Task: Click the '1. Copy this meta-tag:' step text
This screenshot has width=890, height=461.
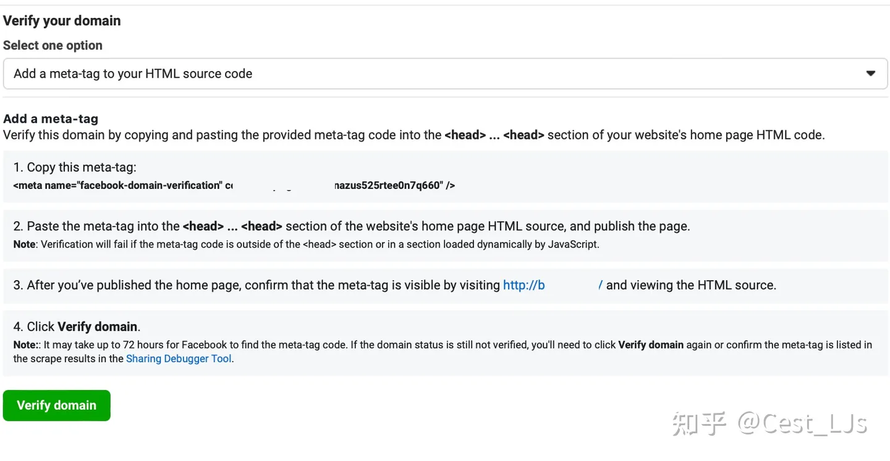Action: coord(75,167)
